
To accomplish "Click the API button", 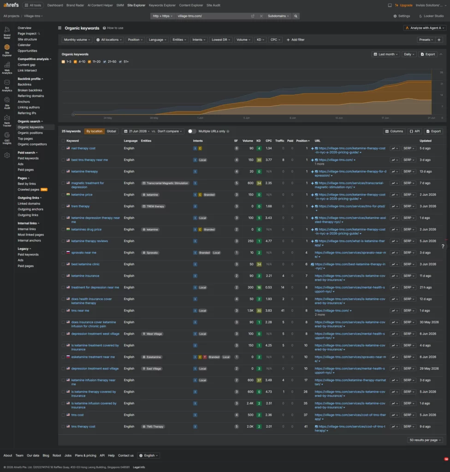I will pyautogui.click(x=415, y=131).
